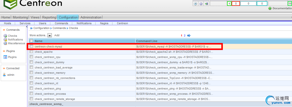
Task: Open the Services submenu
Action: [x=25, y=23]
